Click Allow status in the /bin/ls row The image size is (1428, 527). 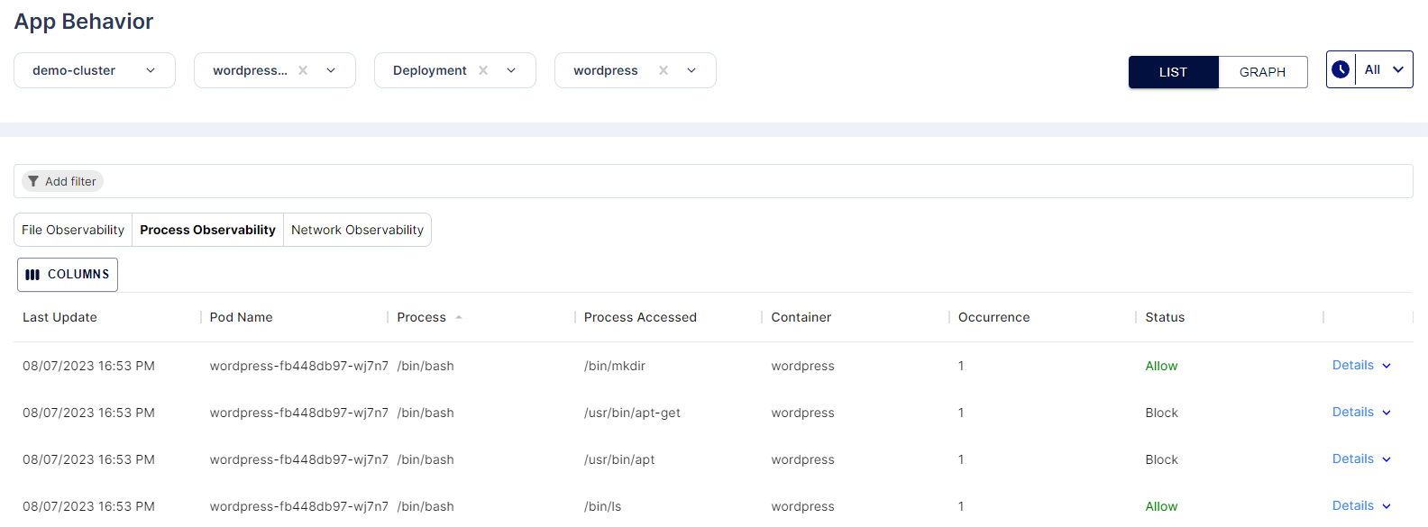click(1161, 506)
